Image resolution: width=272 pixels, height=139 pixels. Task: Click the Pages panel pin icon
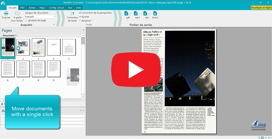(83, 30)
